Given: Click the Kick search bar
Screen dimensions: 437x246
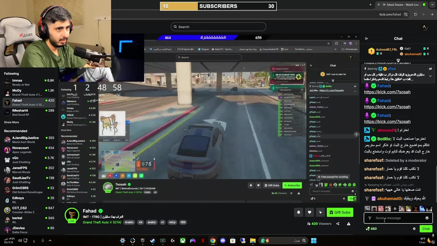Looking at the screenshot, I should tap(218, 27).
